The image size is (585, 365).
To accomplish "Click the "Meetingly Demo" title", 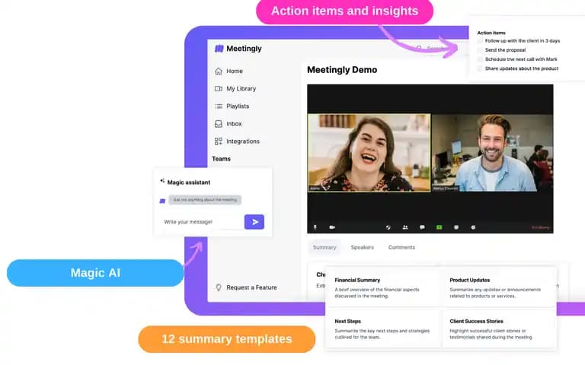I will click(342, 70).
